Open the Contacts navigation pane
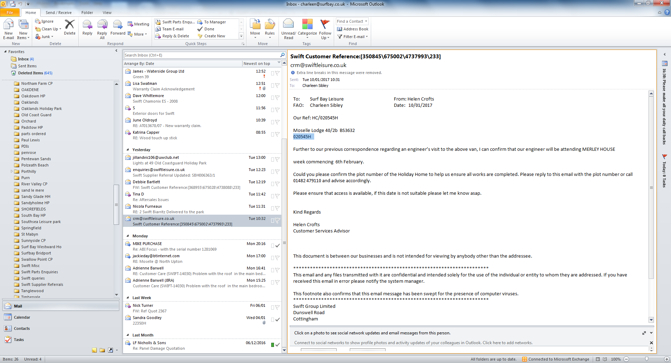The width and height of the screenshot is (671, 363). (61, 328)
